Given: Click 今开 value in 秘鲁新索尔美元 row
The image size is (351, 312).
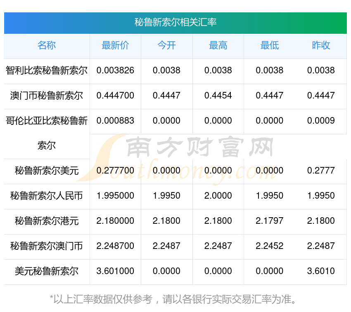Looking at the screenshot, I should click(166, 171).
